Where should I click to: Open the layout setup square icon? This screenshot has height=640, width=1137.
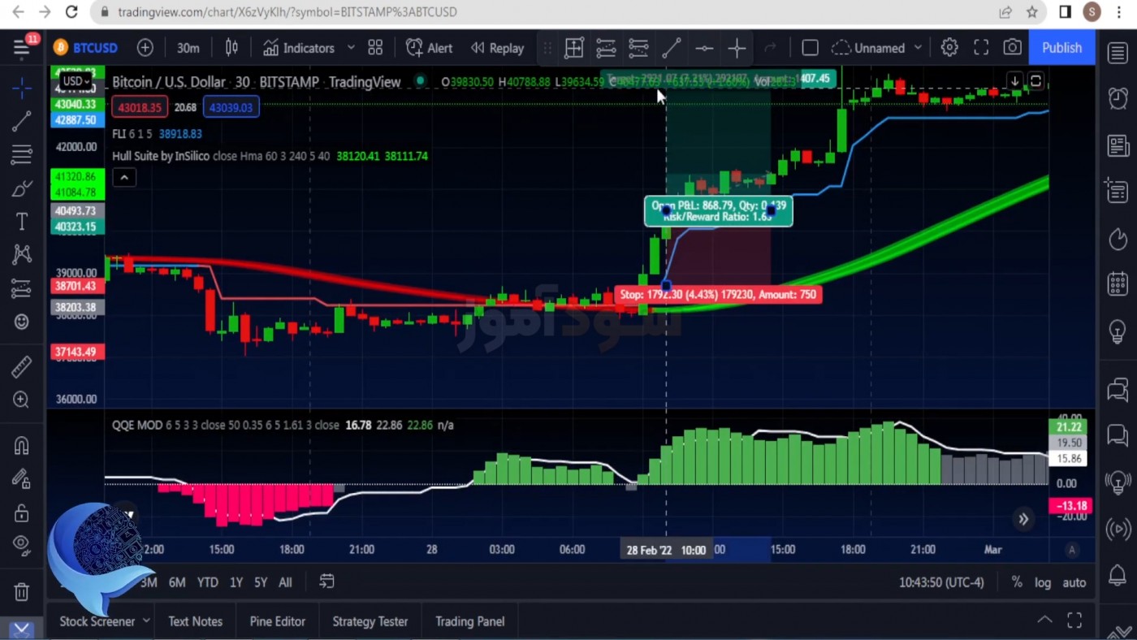tap(810, 48)
